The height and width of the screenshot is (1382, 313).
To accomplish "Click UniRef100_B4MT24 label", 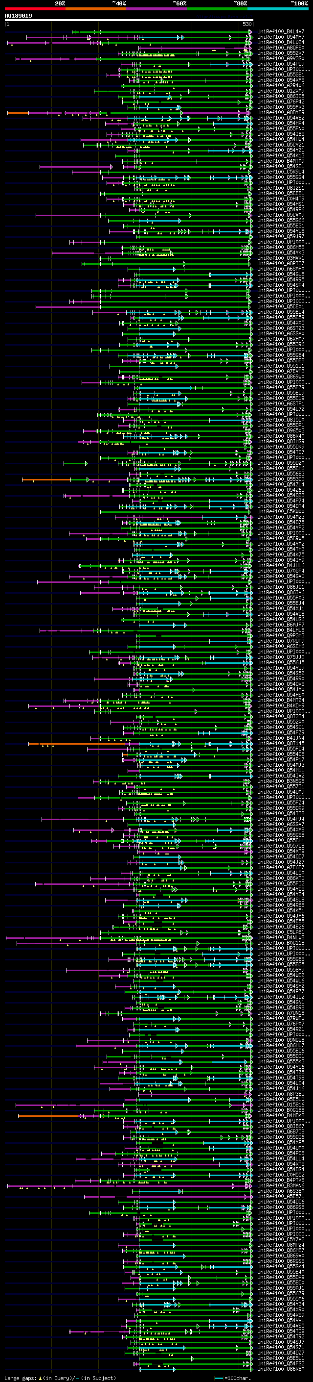I will tap(281, 700).
